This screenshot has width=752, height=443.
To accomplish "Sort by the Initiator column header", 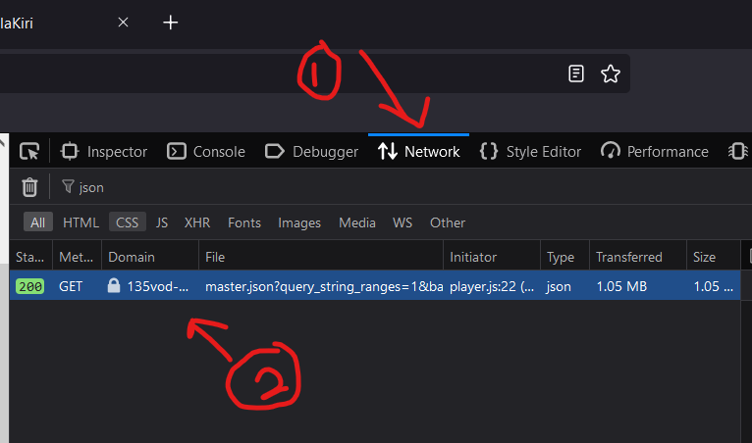I will coord(492,257).
